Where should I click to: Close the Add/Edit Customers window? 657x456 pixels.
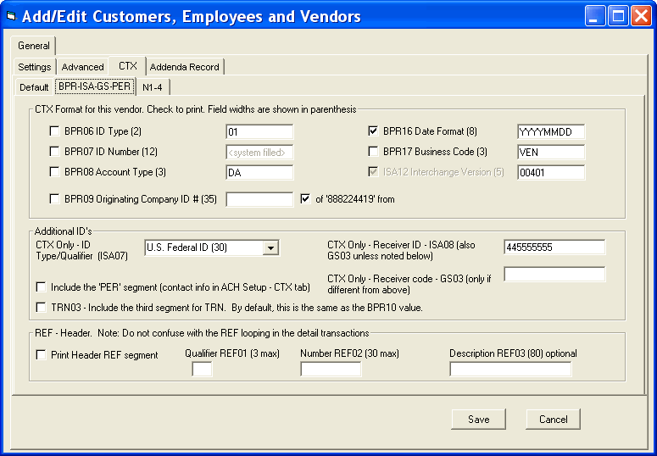[641, 16]
